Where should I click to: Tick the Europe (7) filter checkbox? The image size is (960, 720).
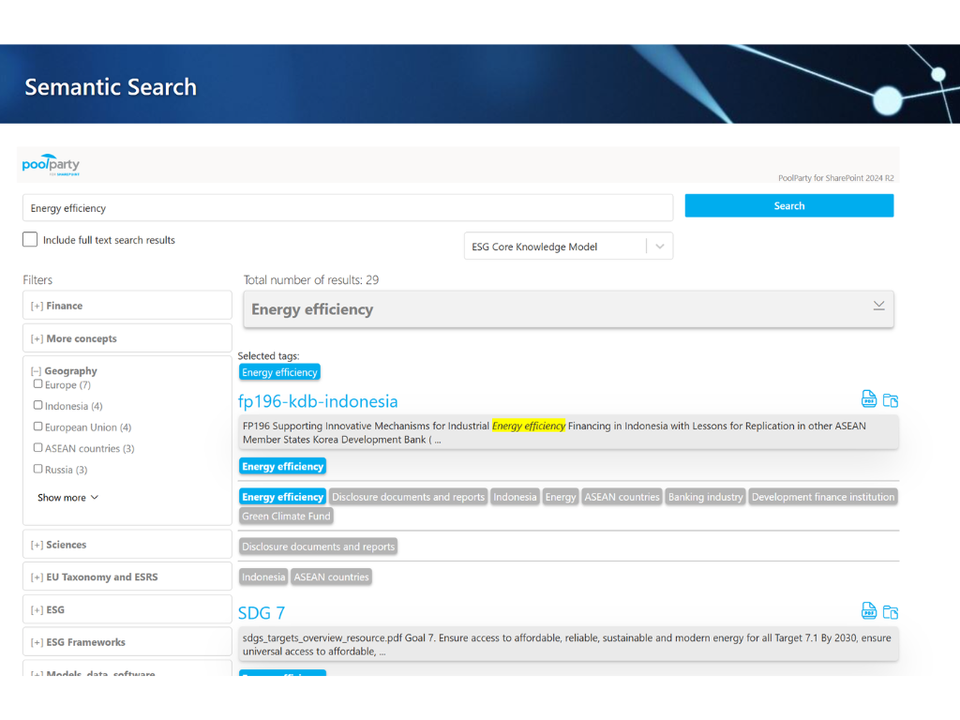point(38,384)
